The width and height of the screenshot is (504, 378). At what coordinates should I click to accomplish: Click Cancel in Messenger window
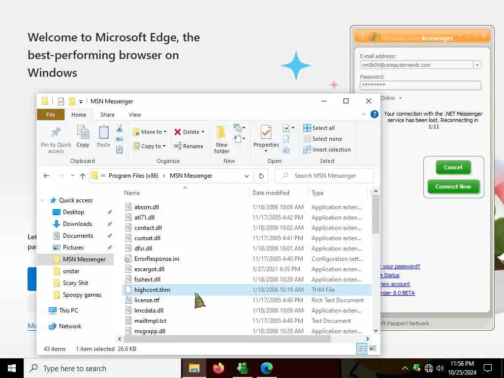click(453, 167)
